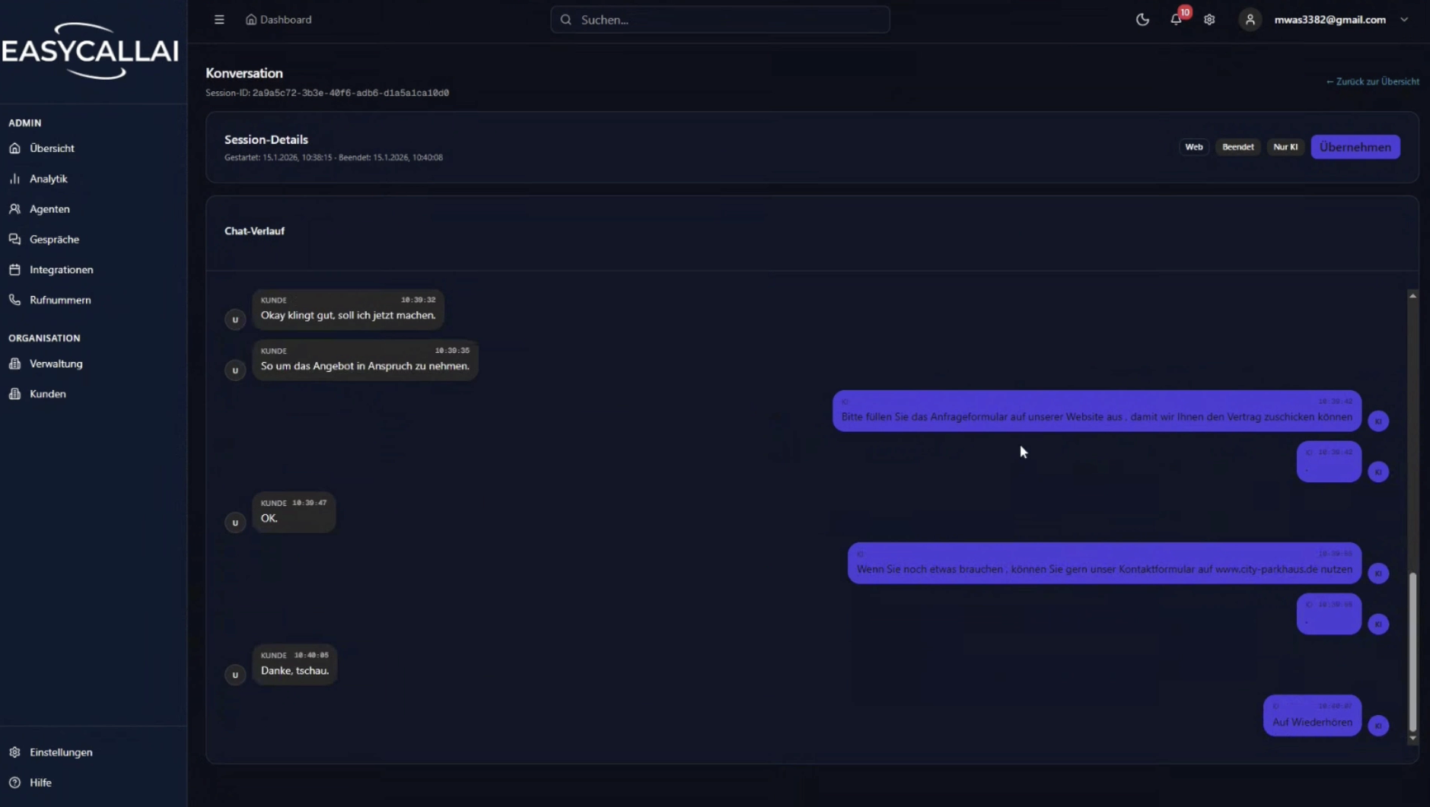Open Einstellungen at sidebar bottom
Image resolution: width=1430 pixels, height=807 pixels.
point(61,752)
